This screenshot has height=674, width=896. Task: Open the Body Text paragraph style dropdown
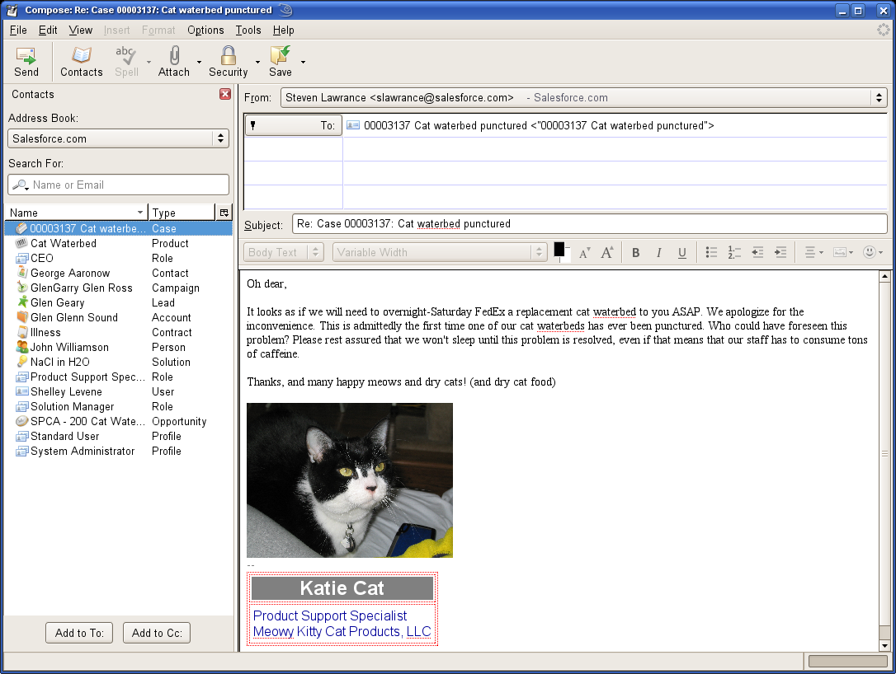(284, 252)
